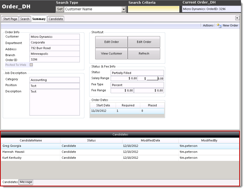This screenshot has height=190, width=245.
Task: Sort by the ModifiedDate column header
Action: [150, 140]
